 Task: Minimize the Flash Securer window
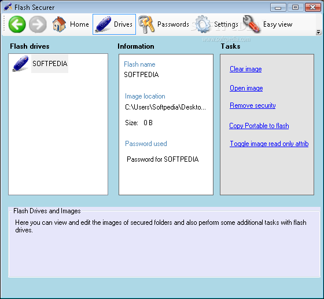278,8
